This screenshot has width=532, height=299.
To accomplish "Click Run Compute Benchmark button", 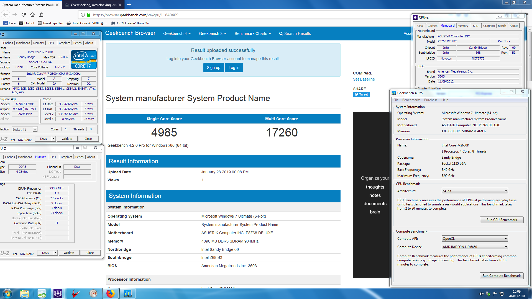I will pyautogui.click(x=502, y=276).
